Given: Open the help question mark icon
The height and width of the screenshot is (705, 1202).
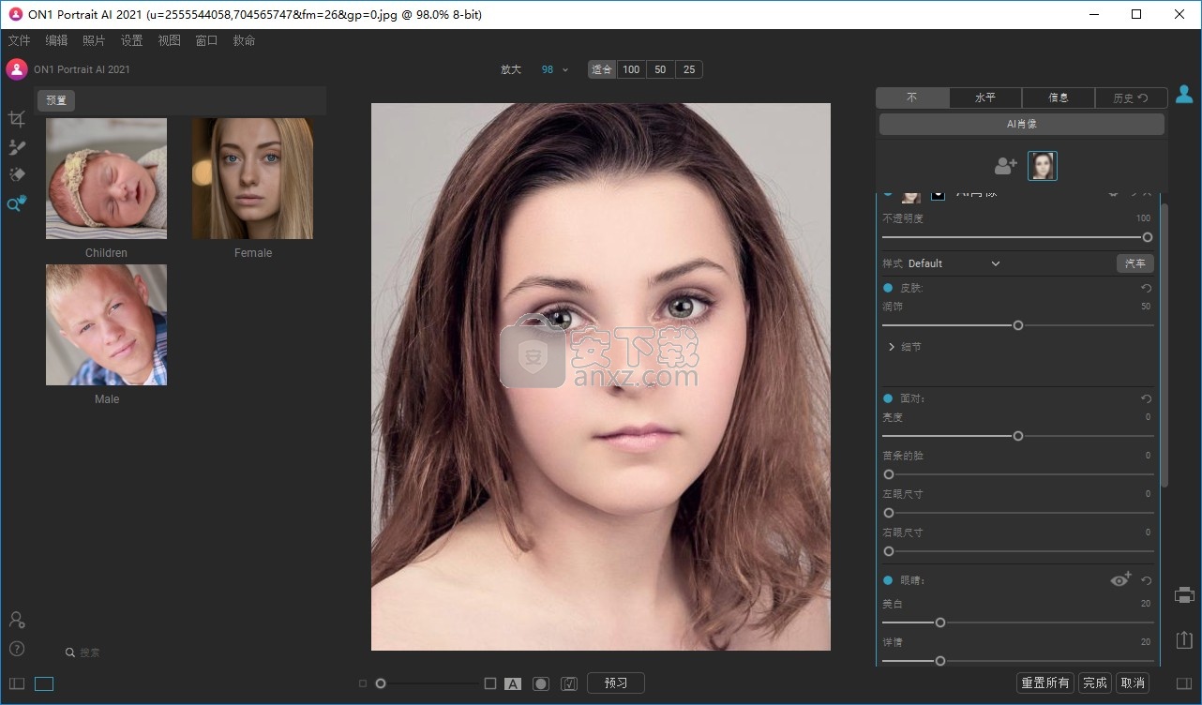Looking at the screenshot, I should point(17,649).
